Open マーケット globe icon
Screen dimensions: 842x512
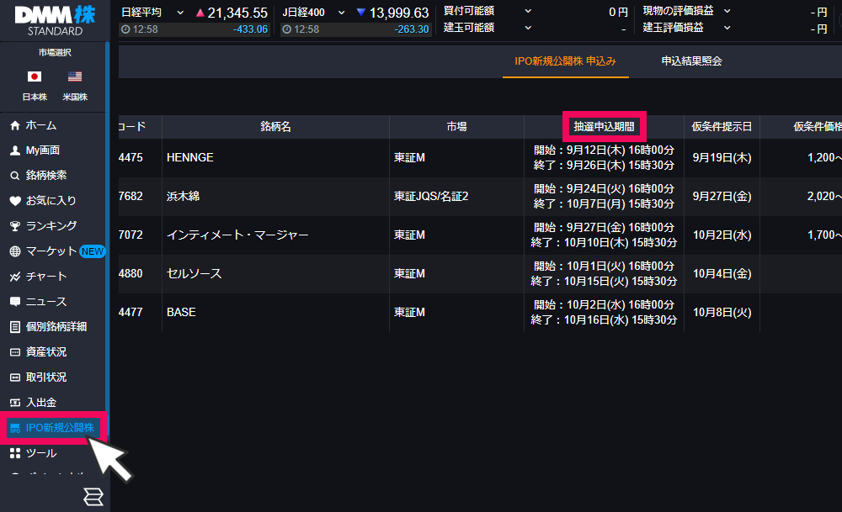point(14,251)
